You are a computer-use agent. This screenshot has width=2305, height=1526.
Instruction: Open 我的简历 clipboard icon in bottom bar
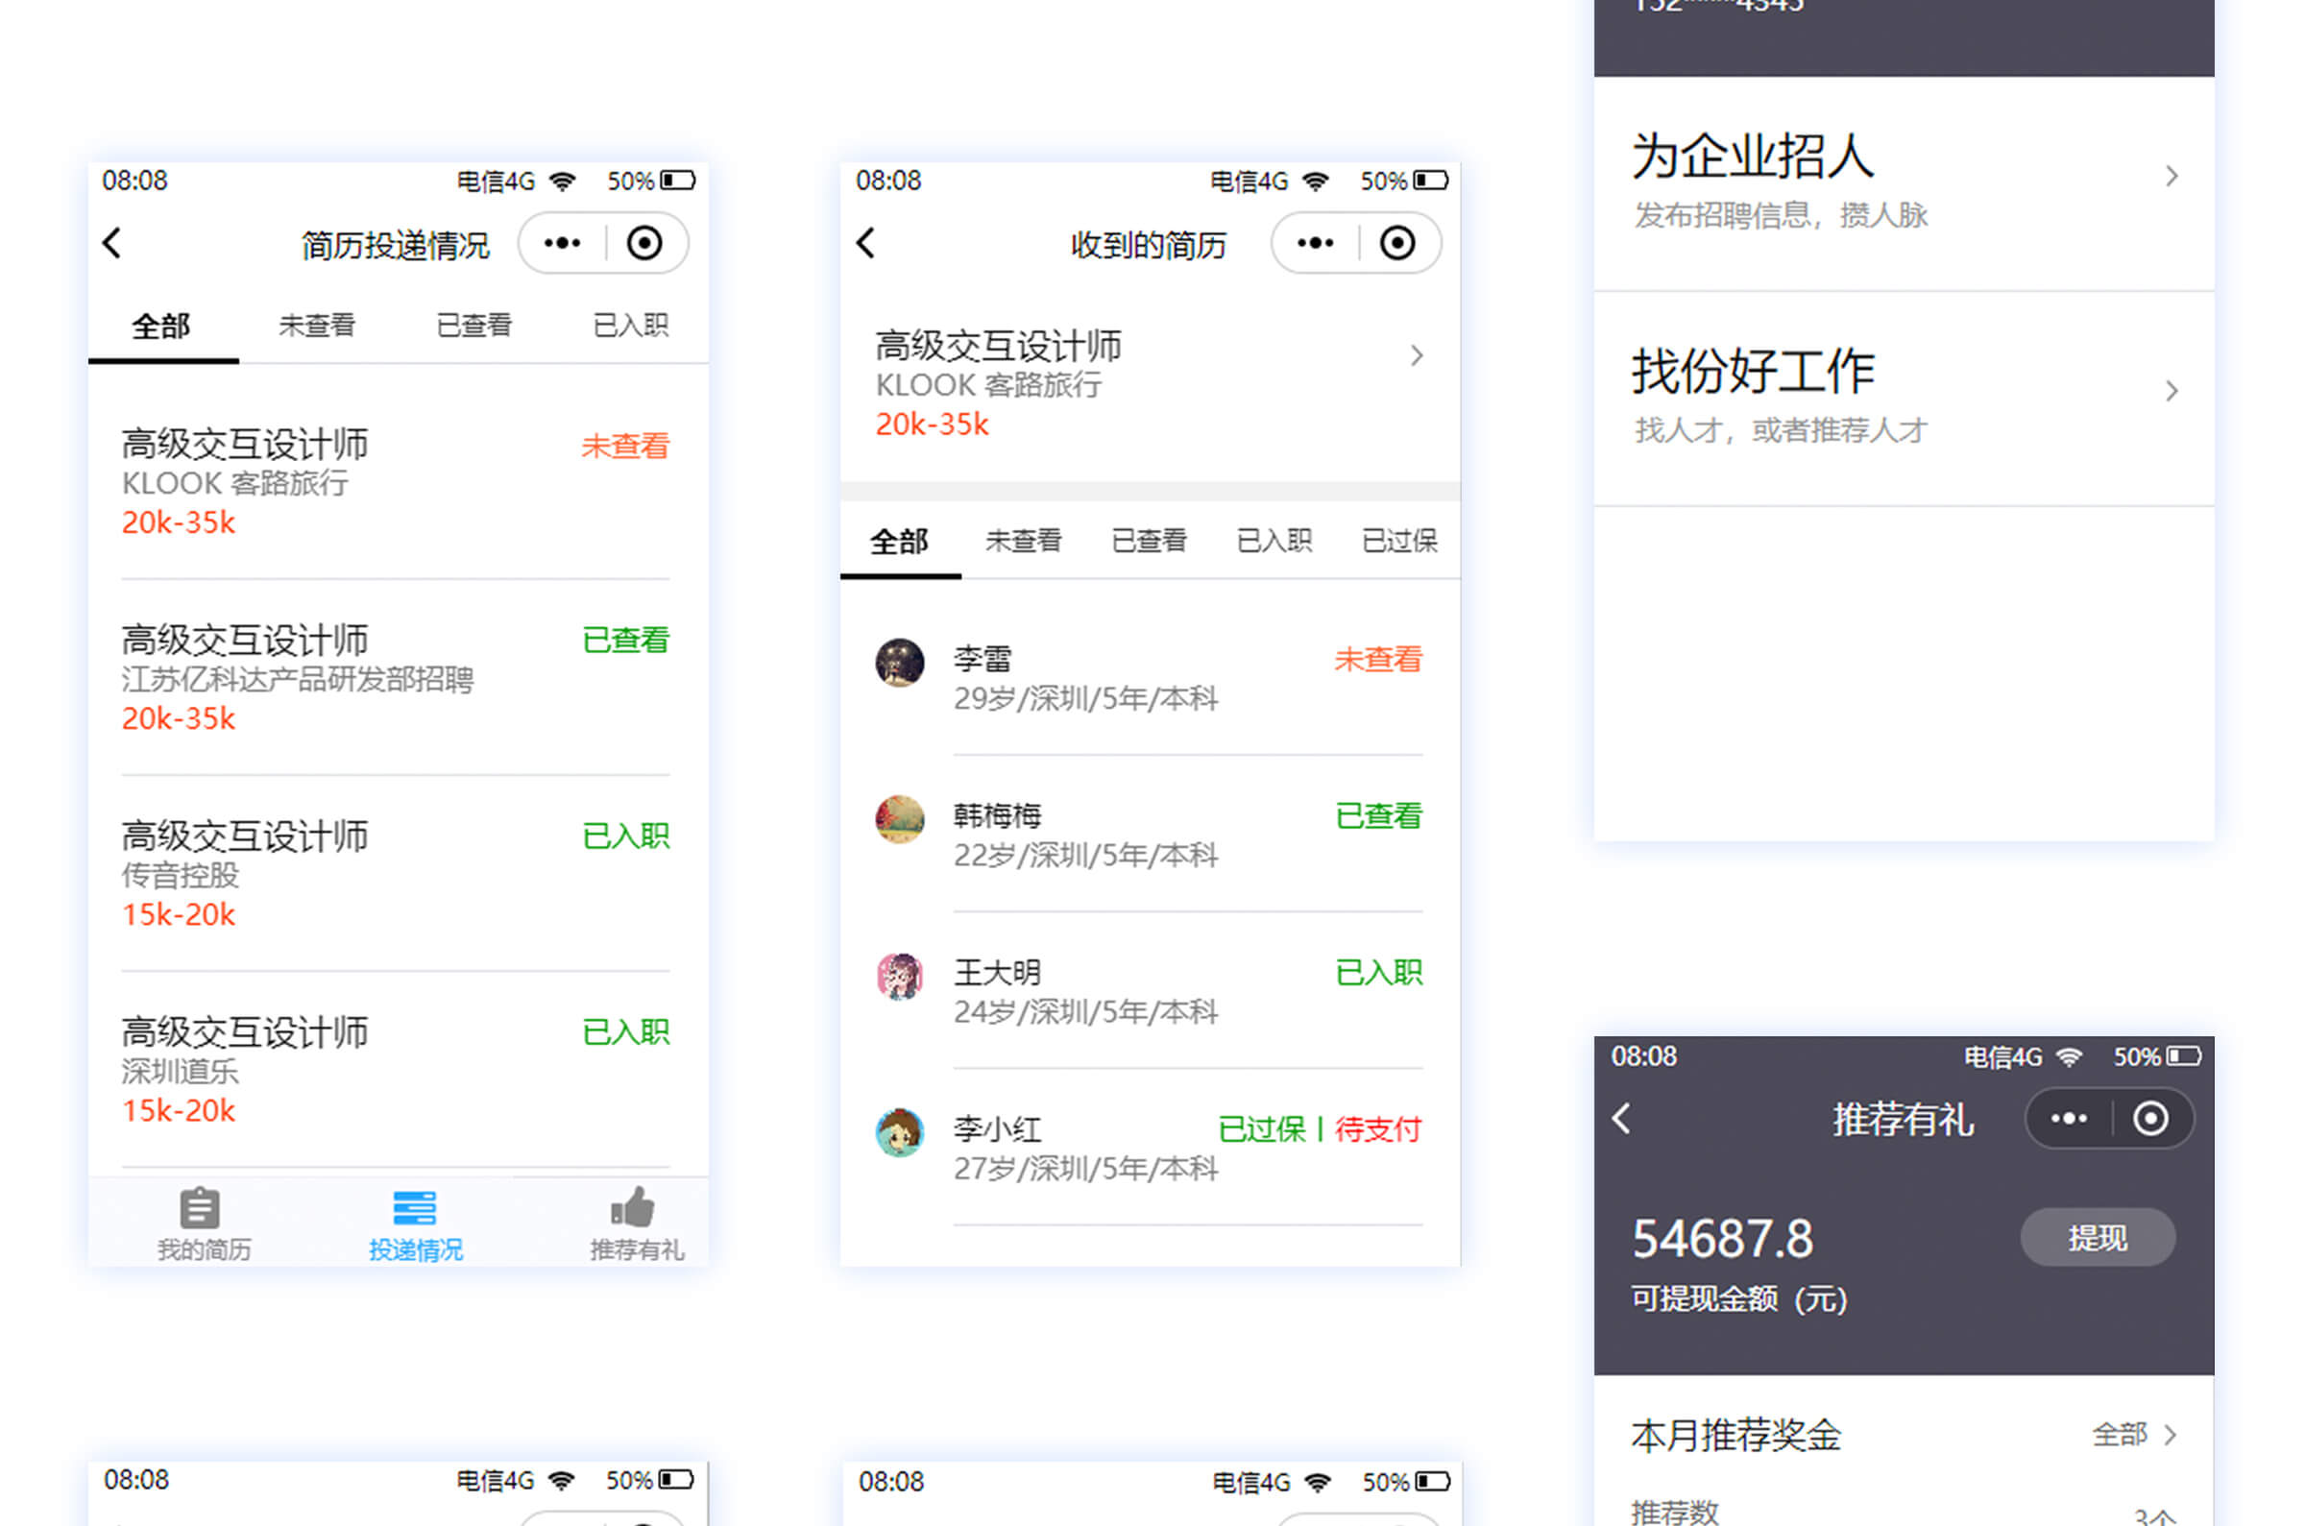click(x=201, y=1209)
